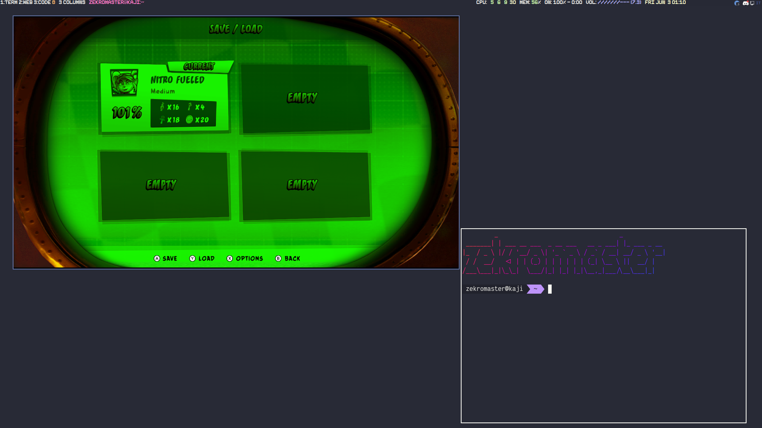
Task: Click the character portrait in save slot
Action: 124,82
